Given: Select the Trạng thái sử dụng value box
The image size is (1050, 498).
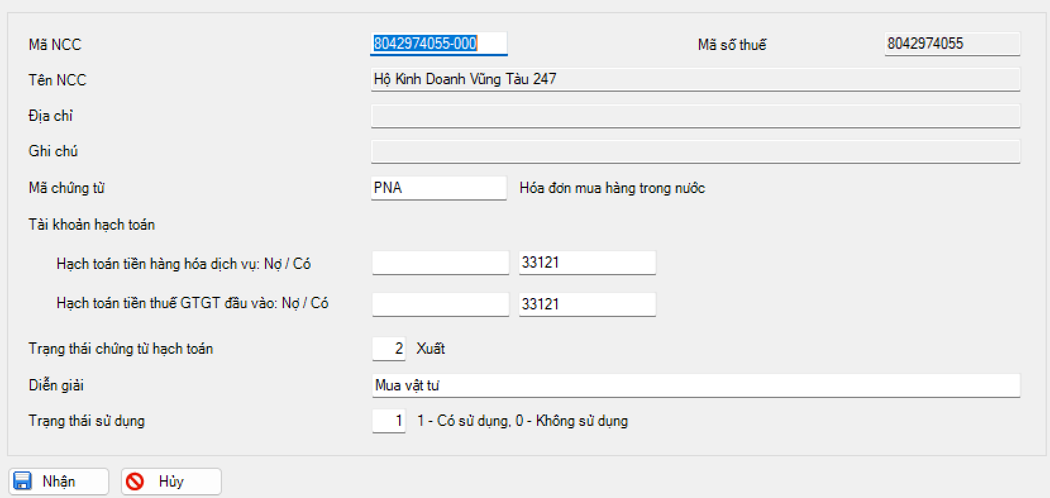Looking at the screenshot, I should [389, 421].
